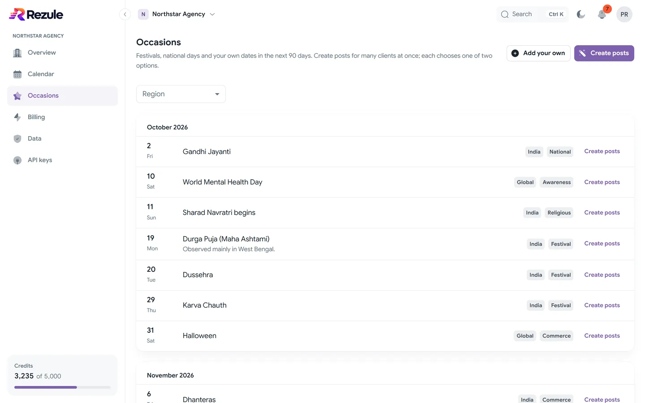
Task: Click the Dussehra occasion name
Action: [x=198, y=275]
